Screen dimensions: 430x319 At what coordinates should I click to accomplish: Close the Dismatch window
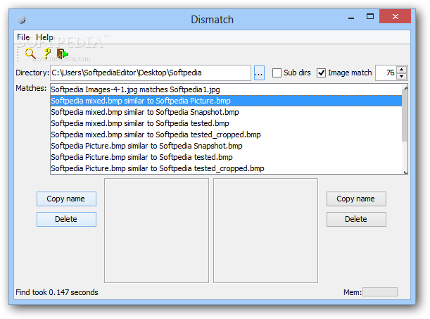click(x=396, y=16)
